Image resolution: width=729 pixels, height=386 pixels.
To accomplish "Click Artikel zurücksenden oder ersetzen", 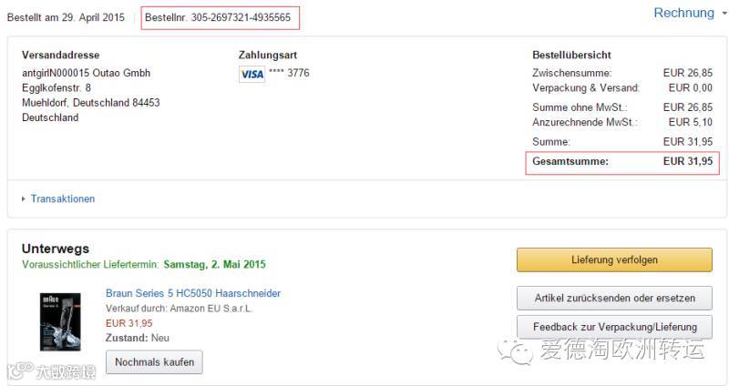I will coord(614,298).
